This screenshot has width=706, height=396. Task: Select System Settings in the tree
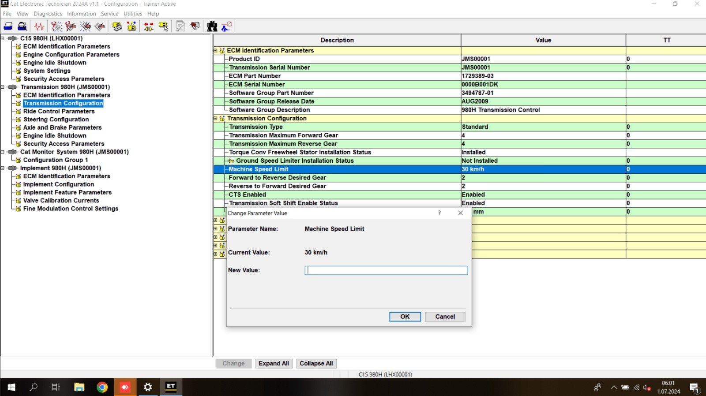point(47,71)
